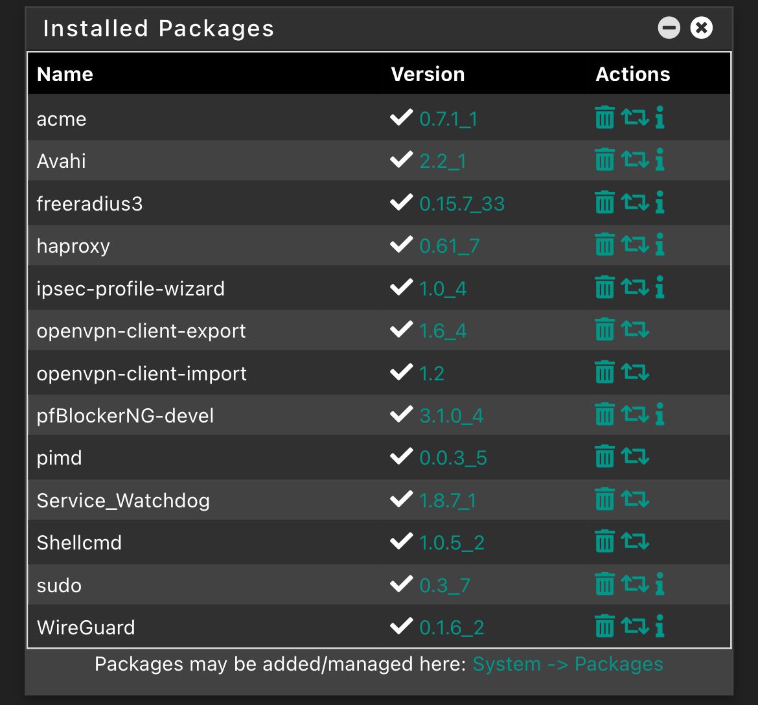Show sudo package info

[x=660, y=584]
